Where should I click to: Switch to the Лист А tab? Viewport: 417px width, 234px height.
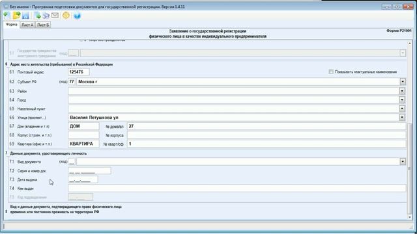(x=27, y=25)
